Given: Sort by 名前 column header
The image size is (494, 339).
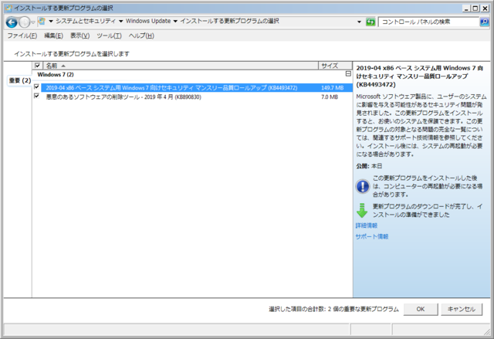Looking at the screenshot, I should (181, 66).
